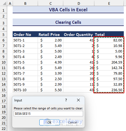Click total 204.59 cell
The height and width of the screenshot is (131, 126).
tap(109, 62)
